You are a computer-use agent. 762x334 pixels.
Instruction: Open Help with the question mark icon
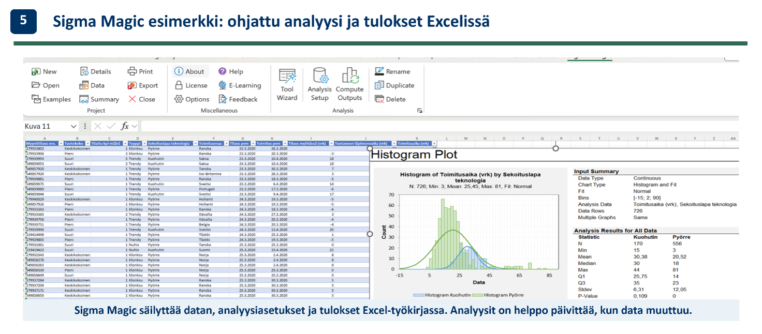point(222,71)
